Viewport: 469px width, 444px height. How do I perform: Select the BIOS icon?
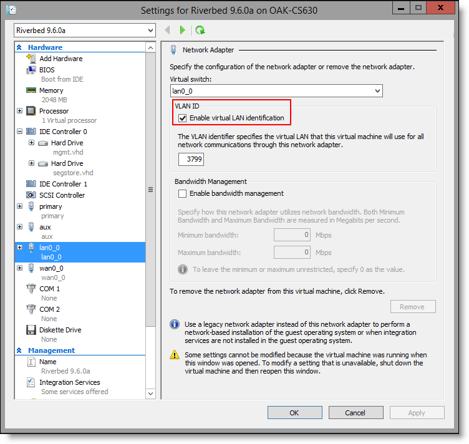(x=31, y=70)
